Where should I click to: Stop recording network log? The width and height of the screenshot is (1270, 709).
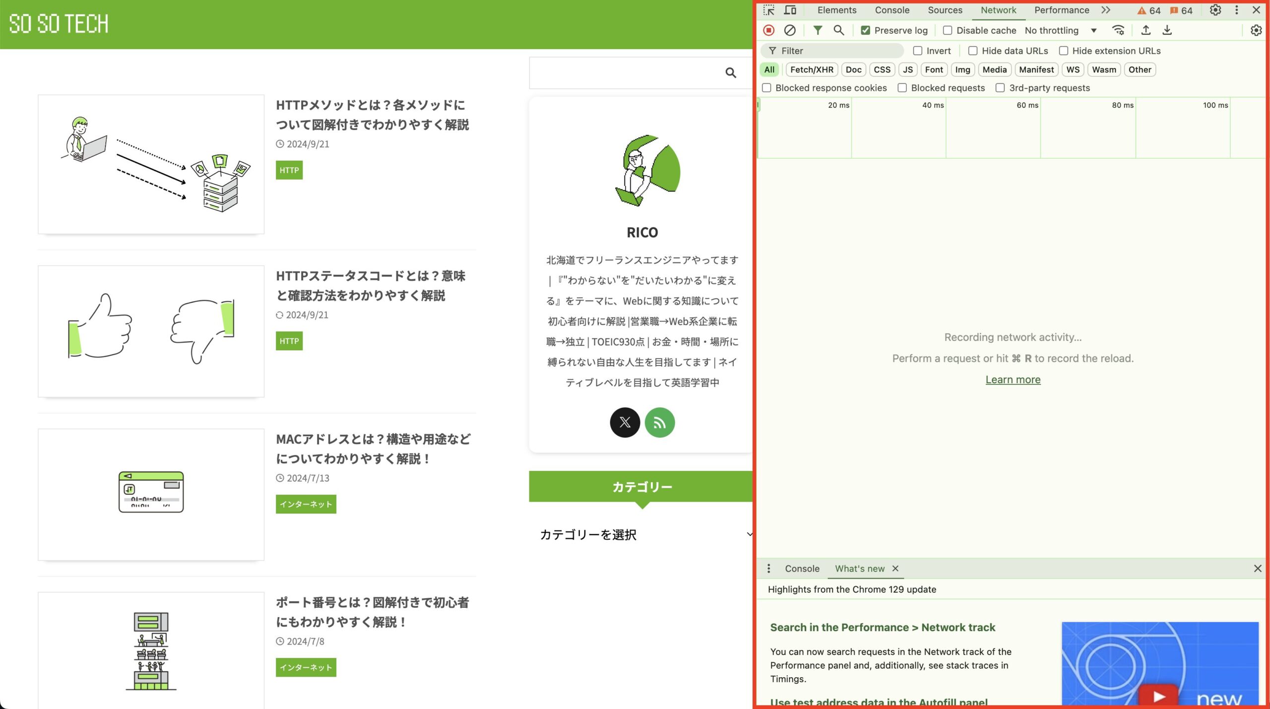(768, 30)
